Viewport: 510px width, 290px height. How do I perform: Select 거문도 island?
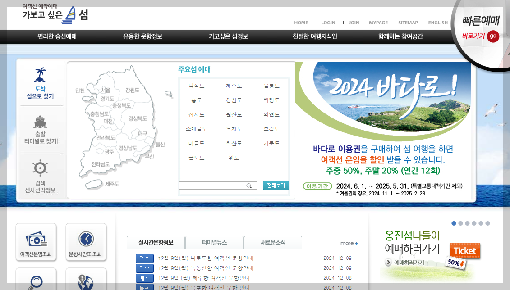[271, 143]
